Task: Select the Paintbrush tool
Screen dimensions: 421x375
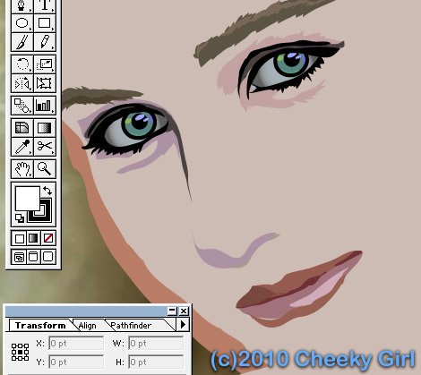Action: pos(22,42)
